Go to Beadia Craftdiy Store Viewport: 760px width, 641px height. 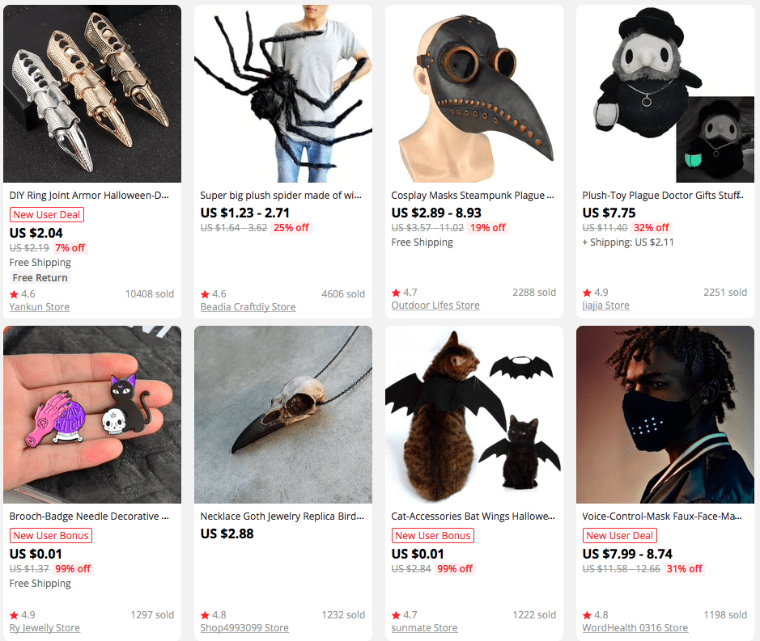pyautogui.click(x=248, y=307)
